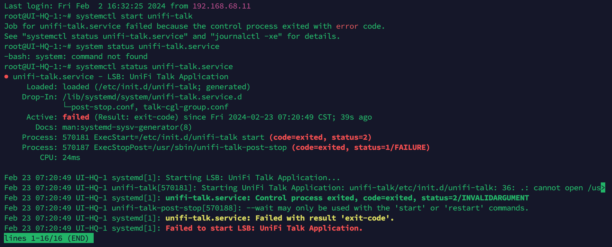The height and width of the screenshot is (247, 612).
Task: Click the 'man:systemd-sysv-generator(8)' docs reference
Action: tap(127, 127)
